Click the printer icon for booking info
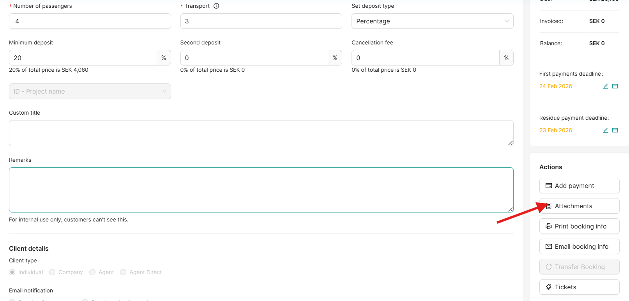Image resolution: width=629 pixels, height=301 pixels. coord(549,226)
